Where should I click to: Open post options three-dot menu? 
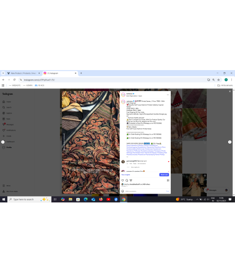tap(168, 95)
